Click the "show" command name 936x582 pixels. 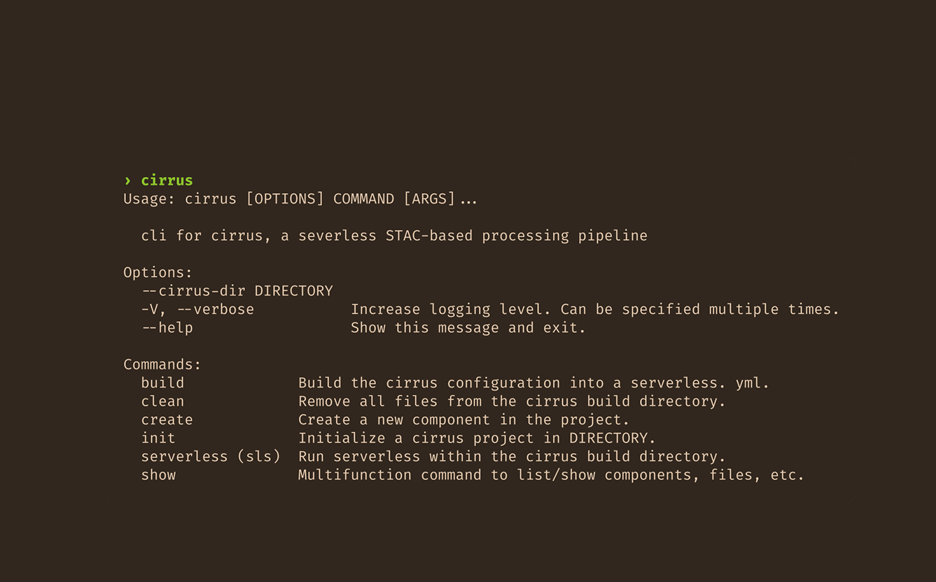click(158, 475)
